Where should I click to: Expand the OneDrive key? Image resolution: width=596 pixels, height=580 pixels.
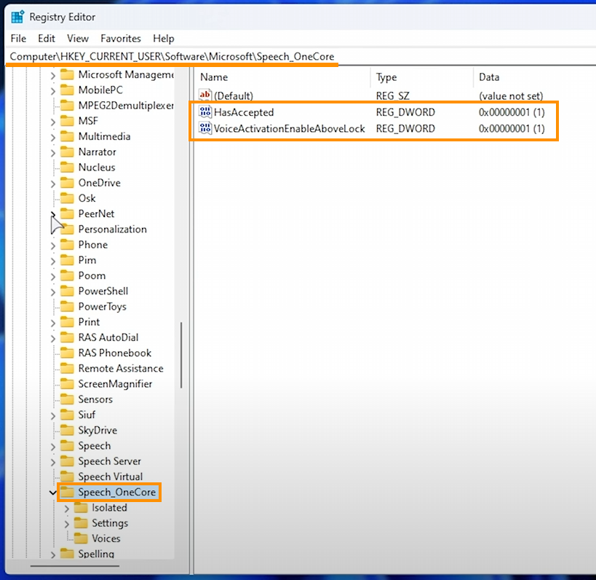53,184
